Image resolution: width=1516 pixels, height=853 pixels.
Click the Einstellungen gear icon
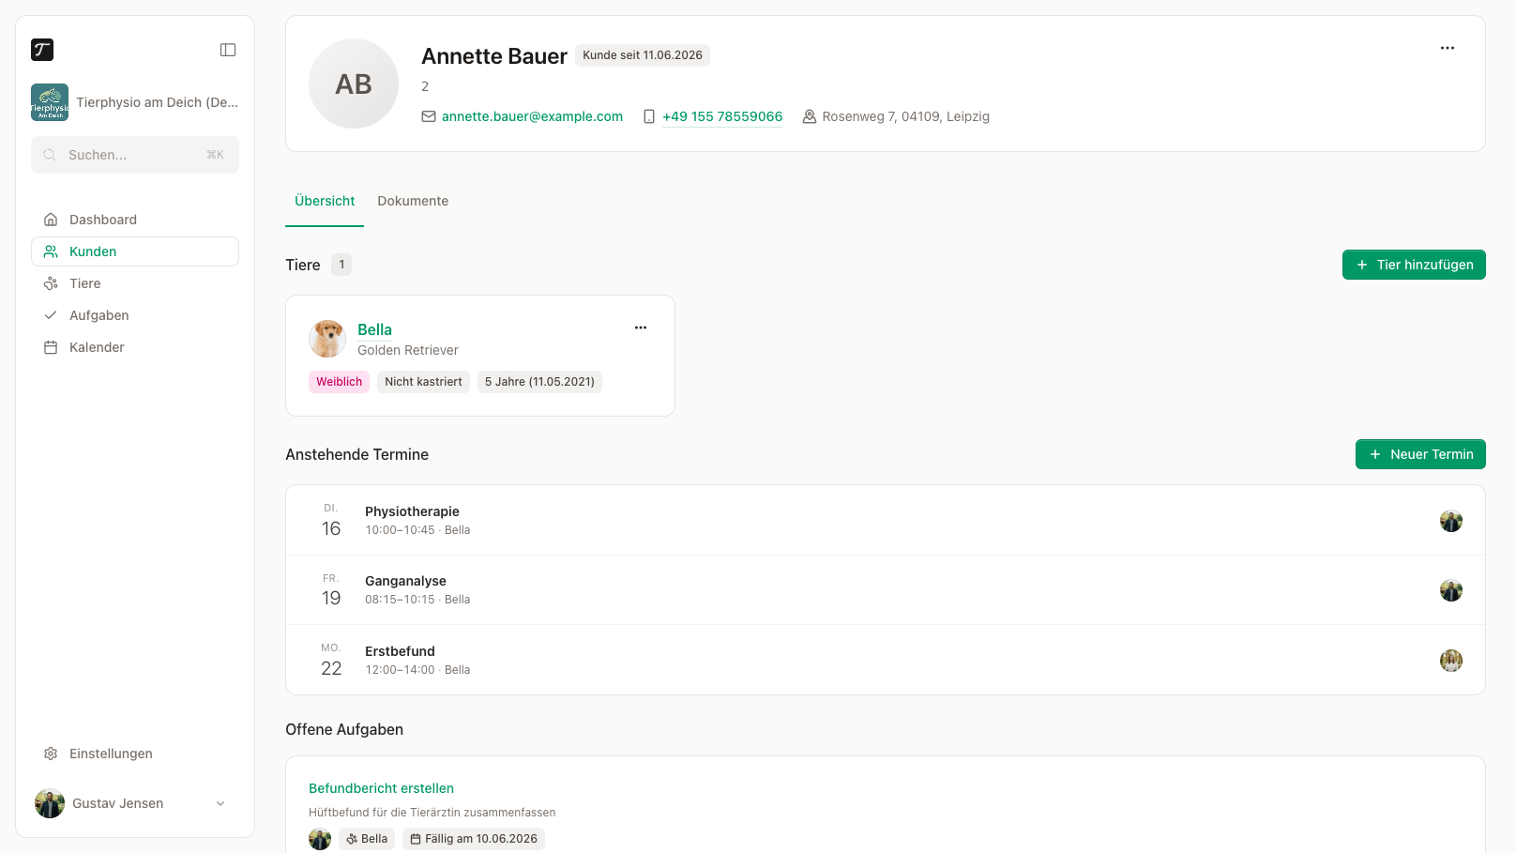[51, 754]
